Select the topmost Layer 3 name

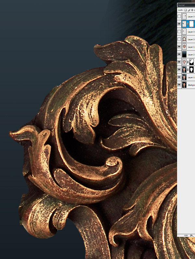point(191,17)
